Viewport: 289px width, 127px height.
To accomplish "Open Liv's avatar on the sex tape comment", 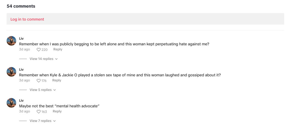I will click(11, 72).
